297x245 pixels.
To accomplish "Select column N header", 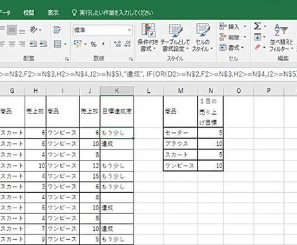I will tap(210, 91).
